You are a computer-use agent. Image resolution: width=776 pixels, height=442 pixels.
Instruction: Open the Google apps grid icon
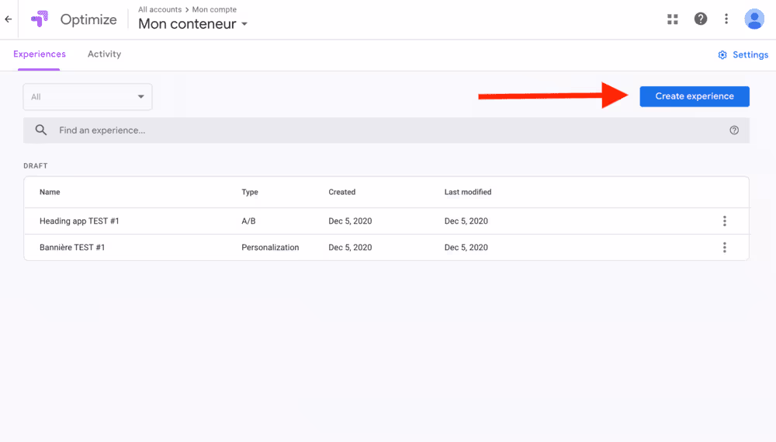pyautogui.click(x=673, y=19)
